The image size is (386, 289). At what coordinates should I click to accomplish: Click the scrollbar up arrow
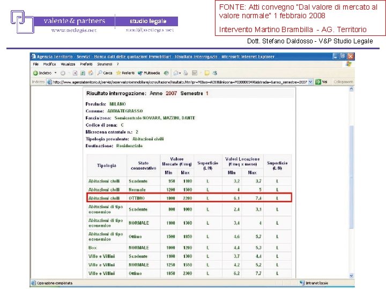click(351, 89)
